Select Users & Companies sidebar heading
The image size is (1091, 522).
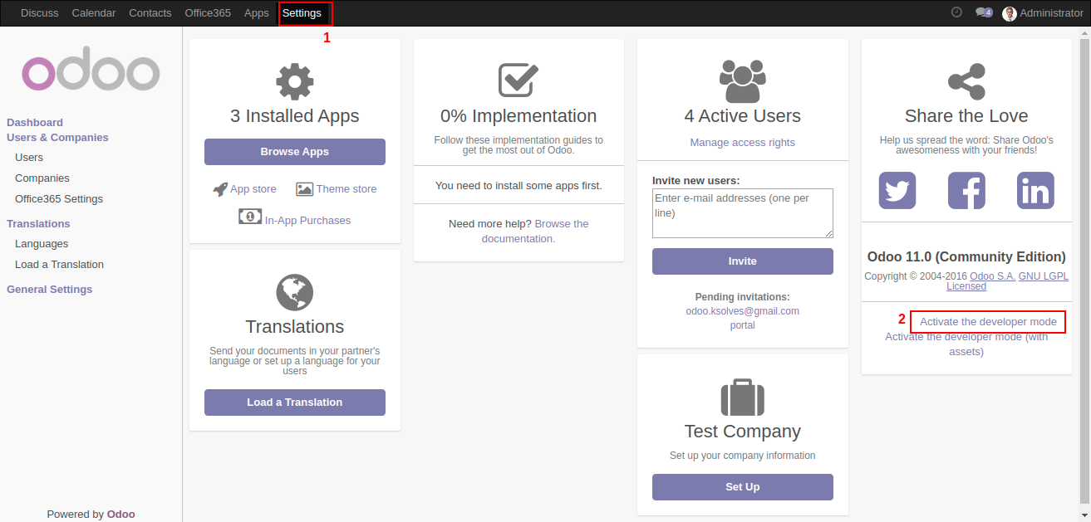tap(57, 137)
